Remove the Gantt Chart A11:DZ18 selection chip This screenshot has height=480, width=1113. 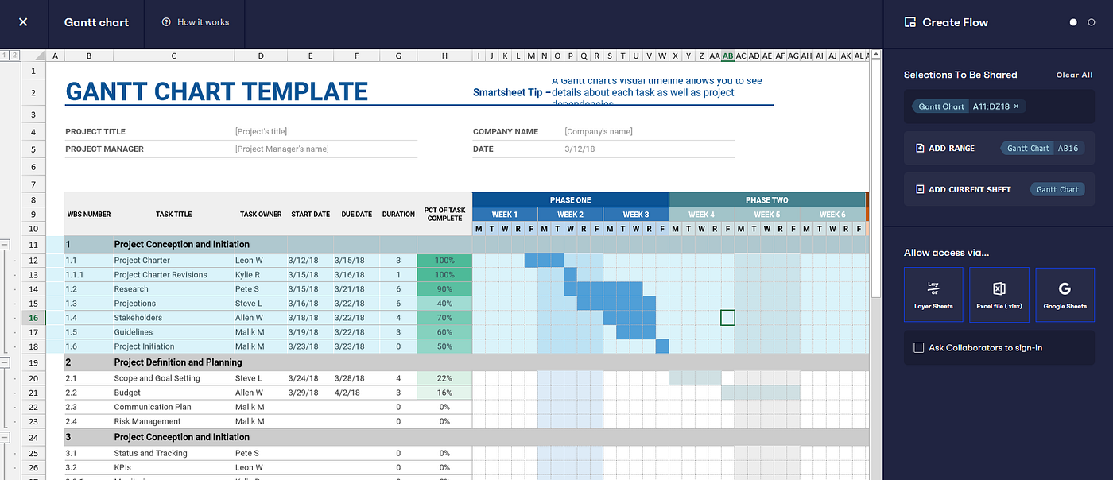point(1016,106)
